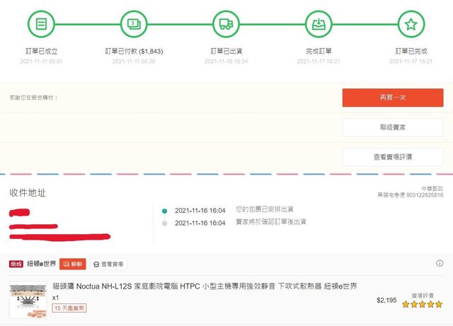The width and height of the screenshot is (453, 326).
Task: Click the 收件地址 heading
Action: [28, 192]
